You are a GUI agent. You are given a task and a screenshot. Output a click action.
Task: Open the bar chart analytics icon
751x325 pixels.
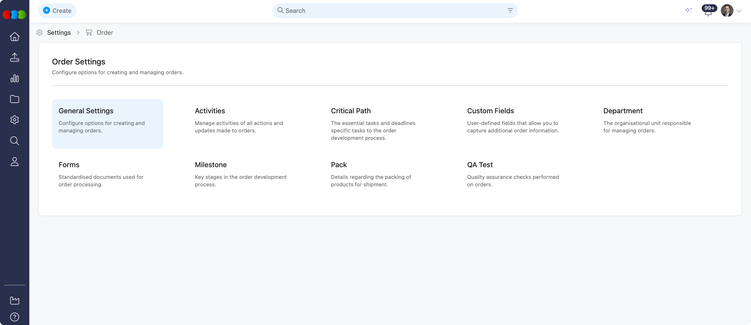pyautogui.click(x=14, y=79)
